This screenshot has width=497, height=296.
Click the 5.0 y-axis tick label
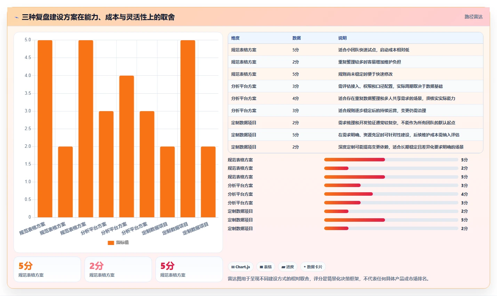pyautogui.click(x=28, y=40)
